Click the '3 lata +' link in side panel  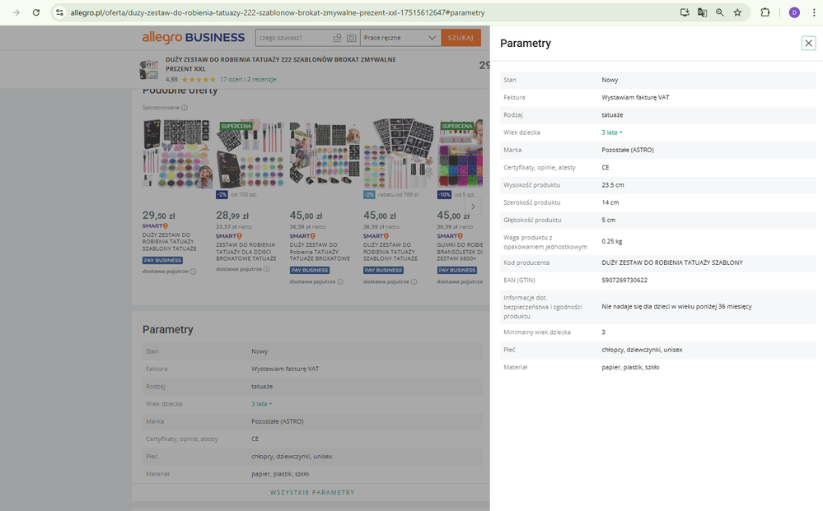[x=612, y=132]
